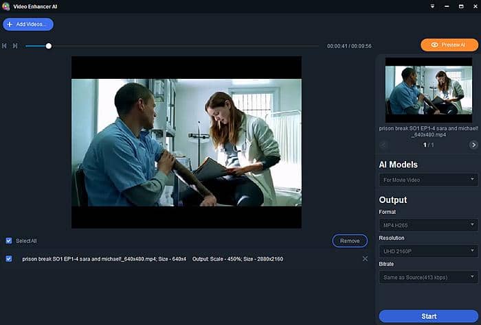Open the AI Models dropdown
Viewport: 481px width, 325px height.
click(429, 180)
